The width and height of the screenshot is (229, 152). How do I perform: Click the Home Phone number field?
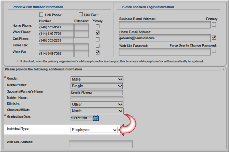pos(56,27)
